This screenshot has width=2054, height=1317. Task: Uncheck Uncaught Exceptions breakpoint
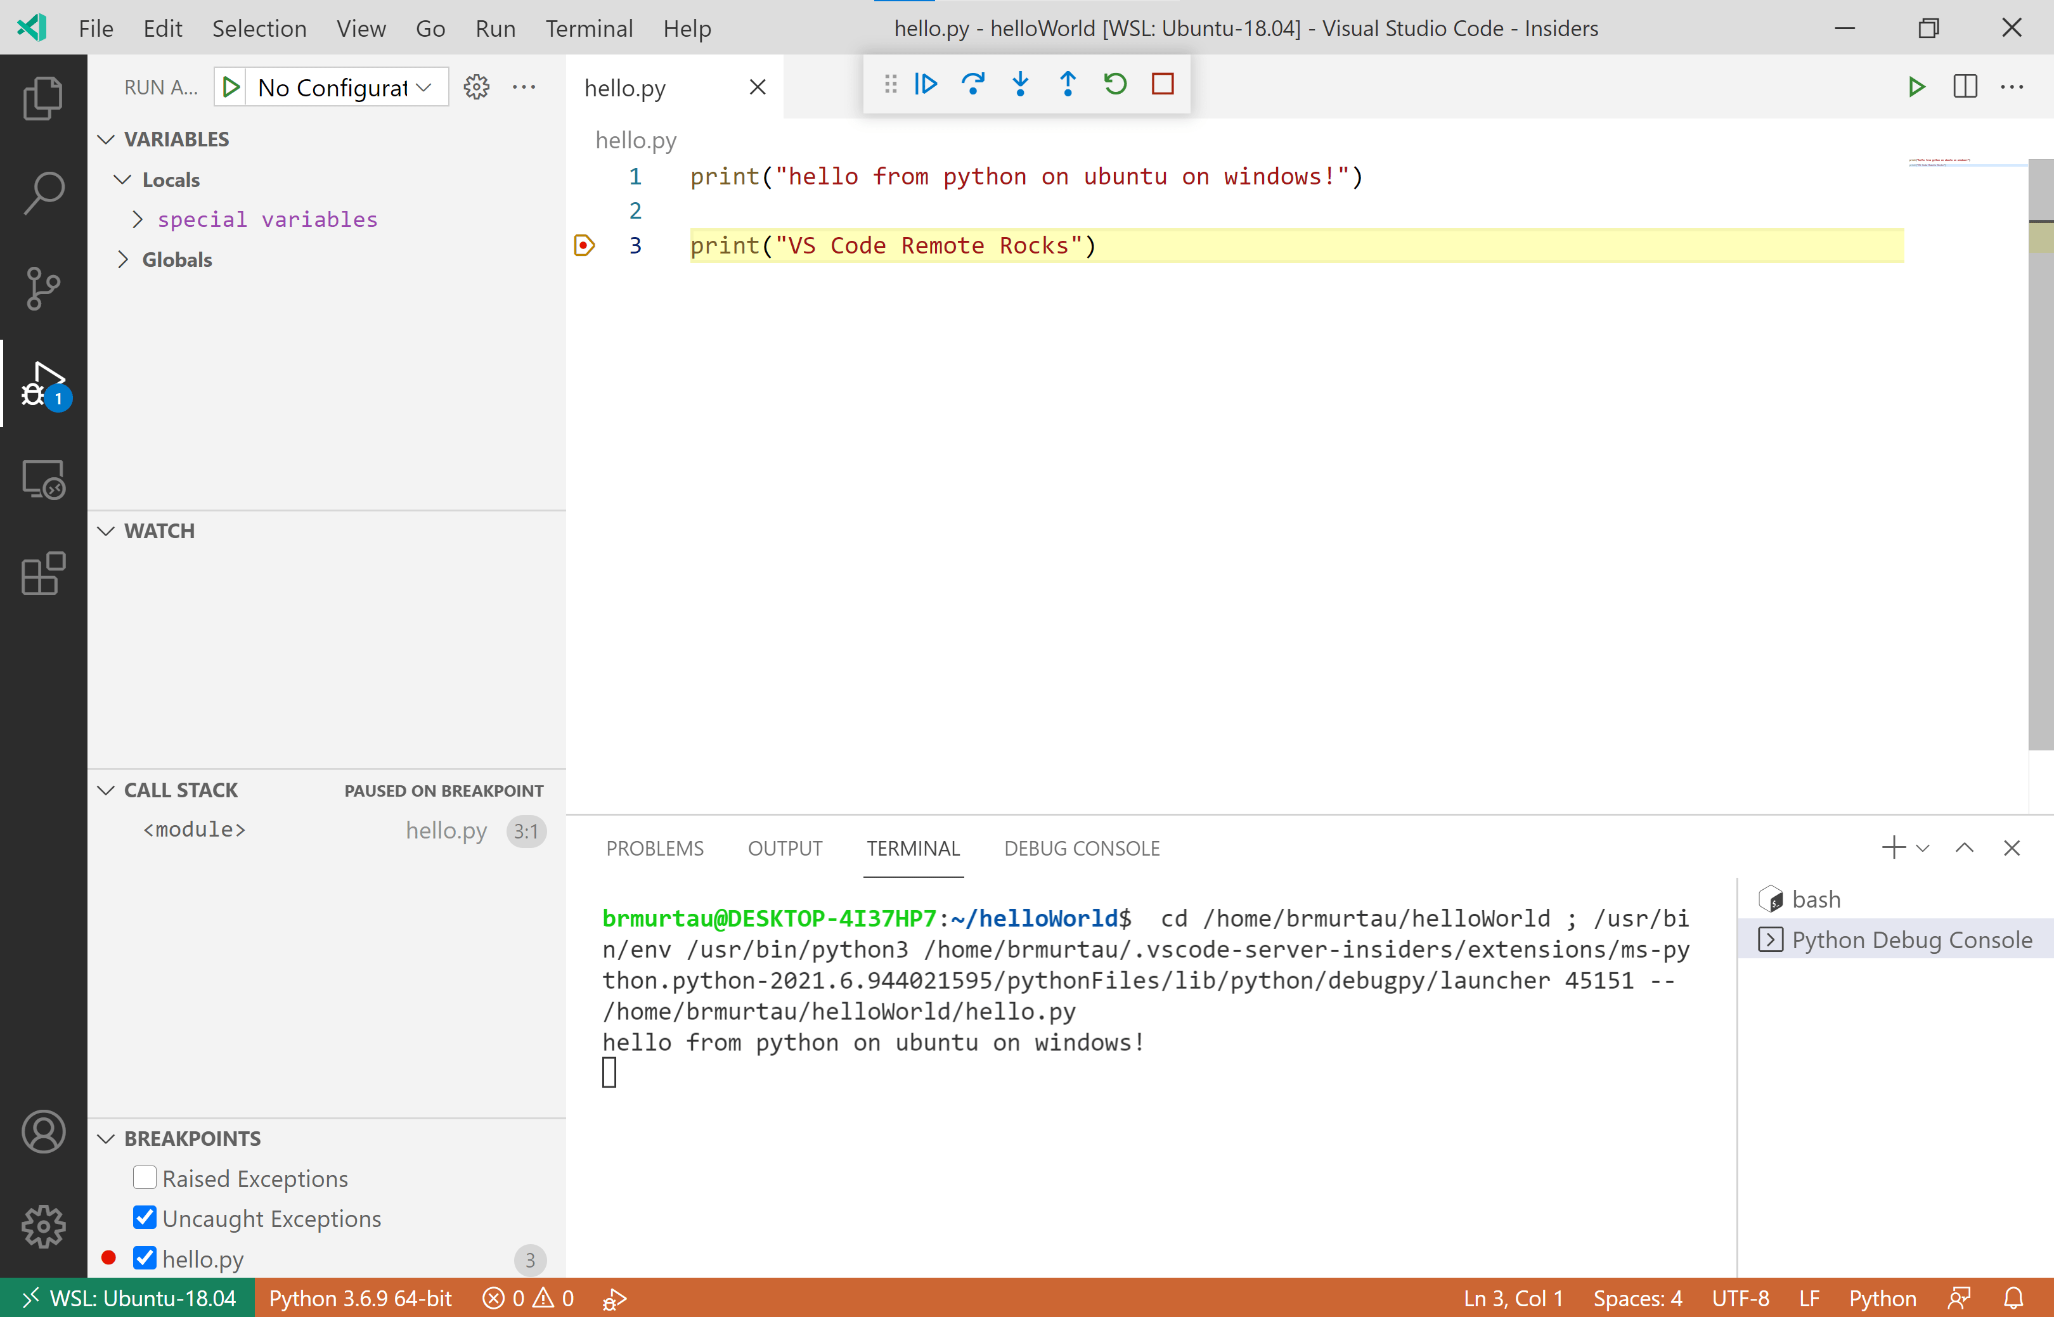click(145, 1217)
